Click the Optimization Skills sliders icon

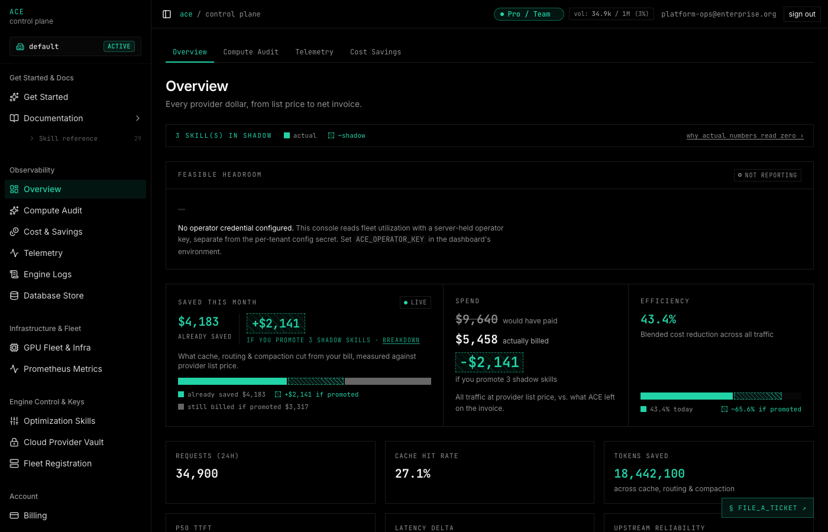coord(14,421)
